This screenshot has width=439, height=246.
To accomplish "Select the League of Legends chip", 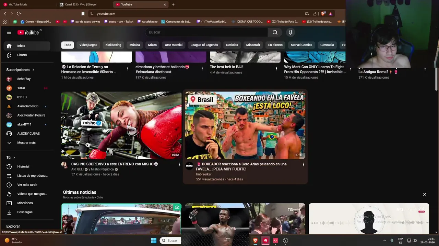I will pos(204,45).
